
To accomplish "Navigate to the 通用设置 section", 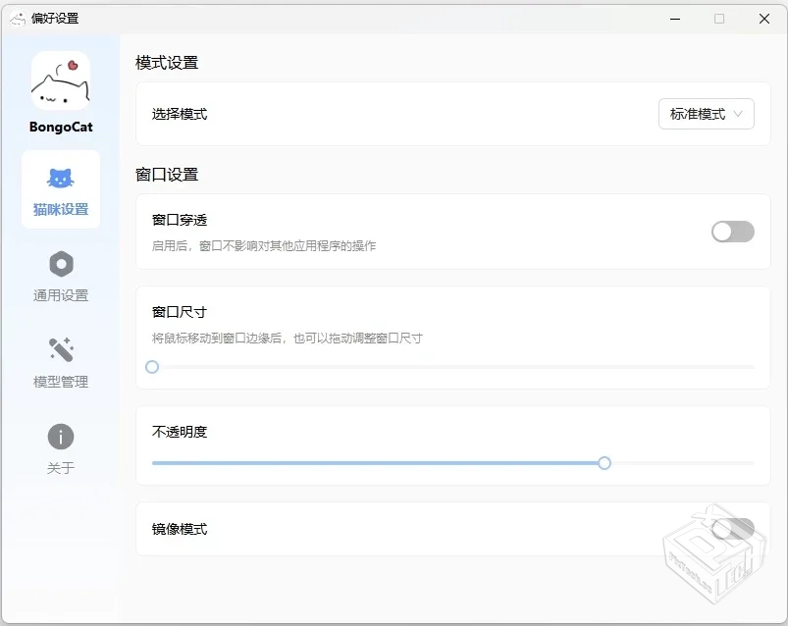I will click(62, 278).
